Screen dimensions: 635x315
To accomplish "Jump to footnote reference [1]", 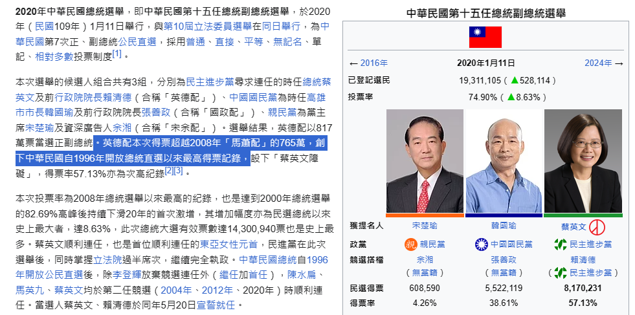I will pyautogui.click(x=117, y=54).
